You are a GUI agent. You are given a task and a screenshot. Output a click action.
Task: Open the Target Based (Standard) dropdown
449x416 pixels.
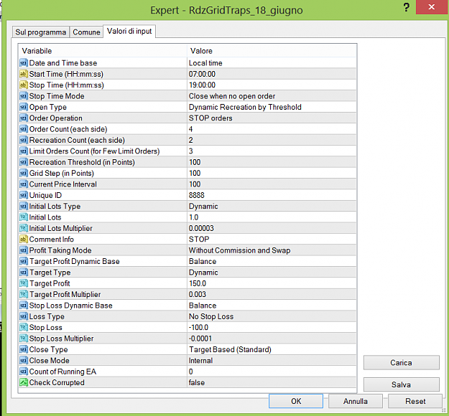272,349
